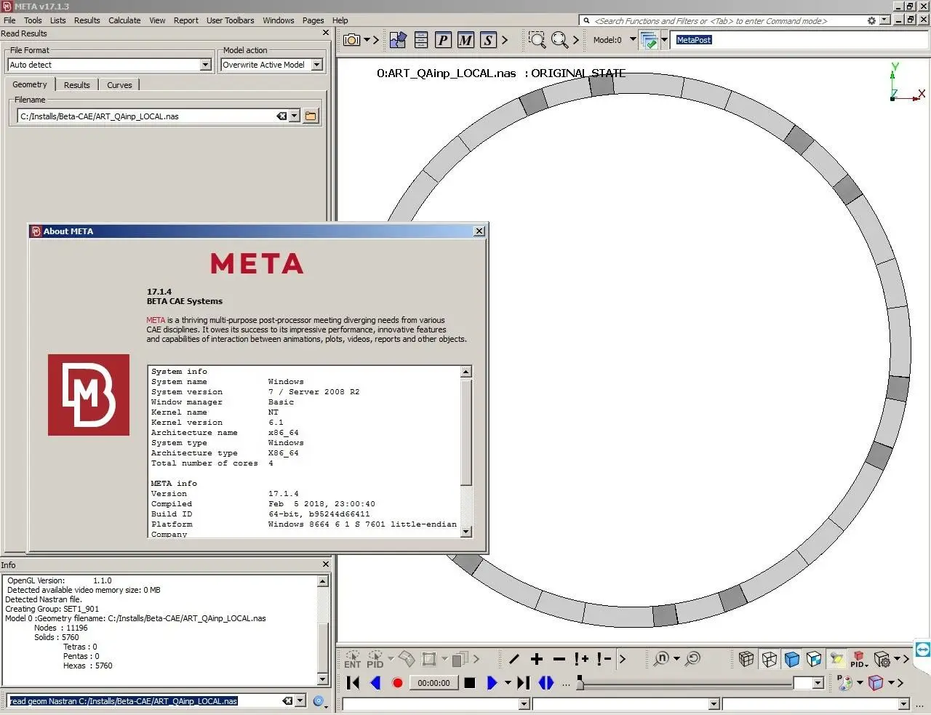Click the P toolbar button
931x715 pixels.
pos(443,40)
